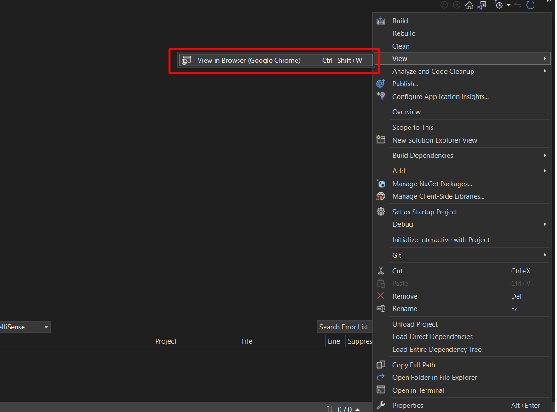Click the Build icon in context menu
The height and width of the screenshot is (412, 557).
point(381,21)
